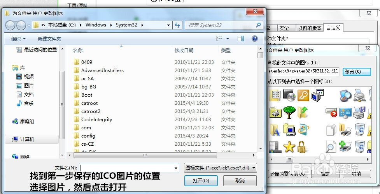Click Windows breadcrumb in address bar
The width and height of the screenshot is (380, 194).
[x=96, y=25]
